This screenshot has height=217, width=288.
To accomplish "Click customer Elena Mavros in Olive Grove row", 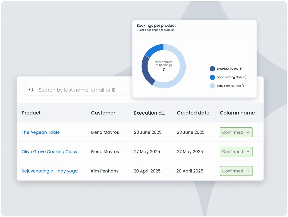I will (x=105, y=152).
